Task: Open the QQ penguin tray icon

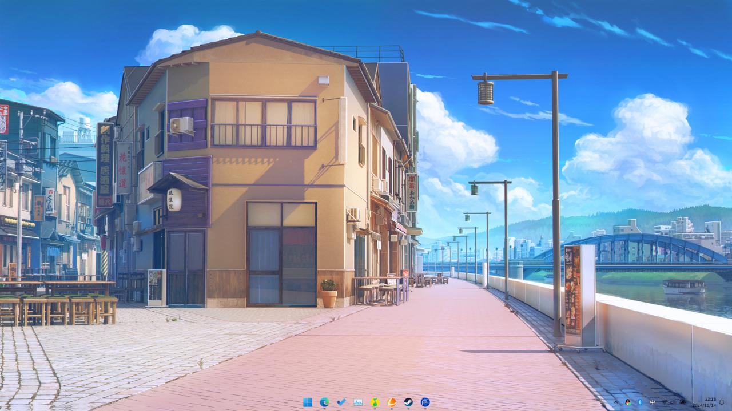Action: click(628, 402)
